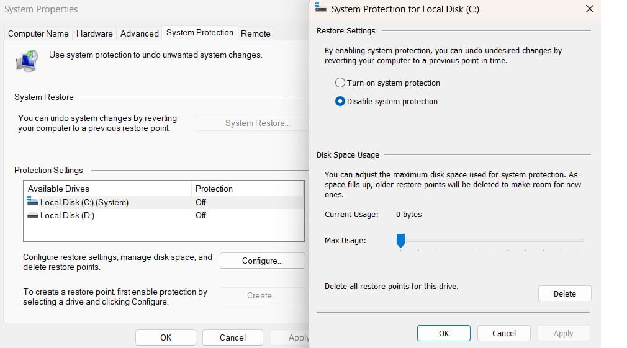Click the System Protection shield computer icon
This screenshot has height=348, width=627.
pos(26,61)
